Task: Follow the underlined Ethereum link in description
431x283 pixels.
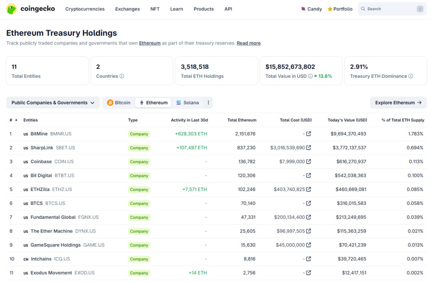Action: click(150, 43)
